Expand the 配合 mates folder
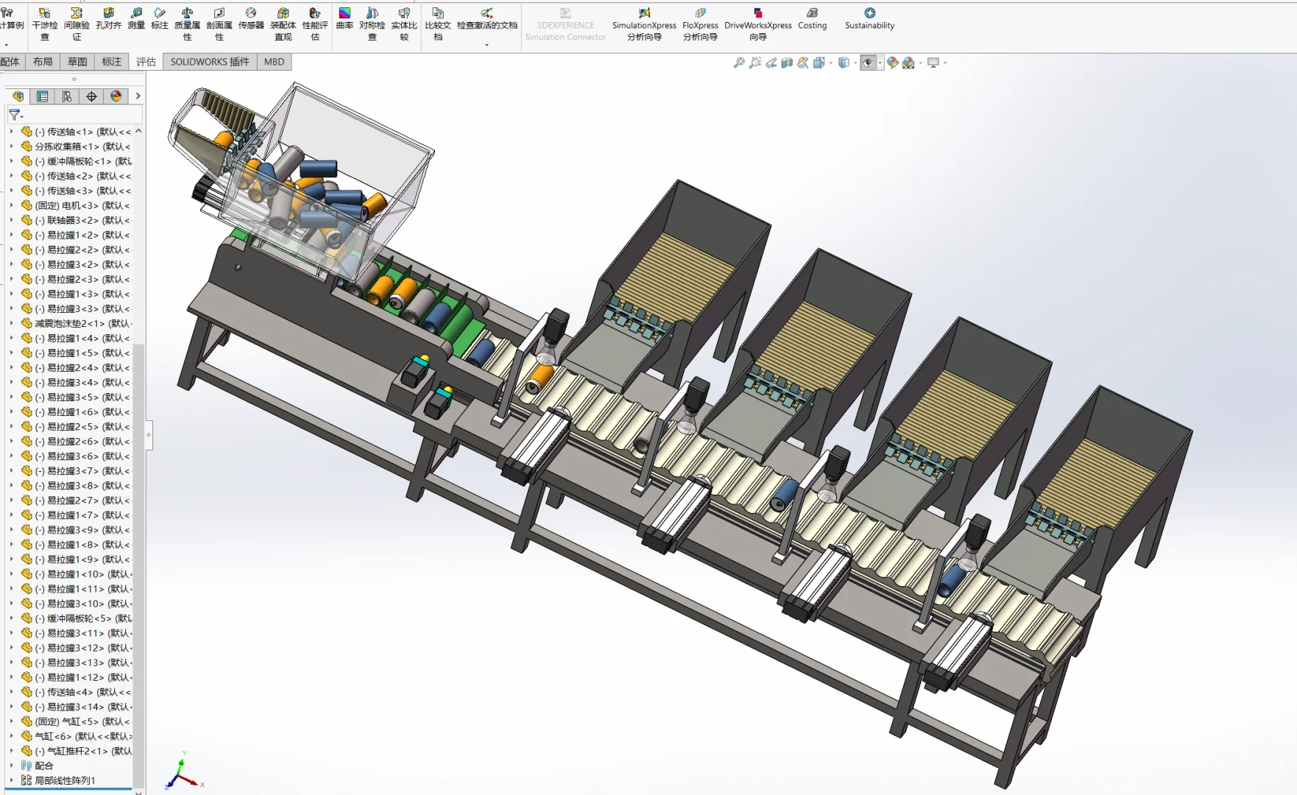 pyautogui.click(x=11, y=766)
